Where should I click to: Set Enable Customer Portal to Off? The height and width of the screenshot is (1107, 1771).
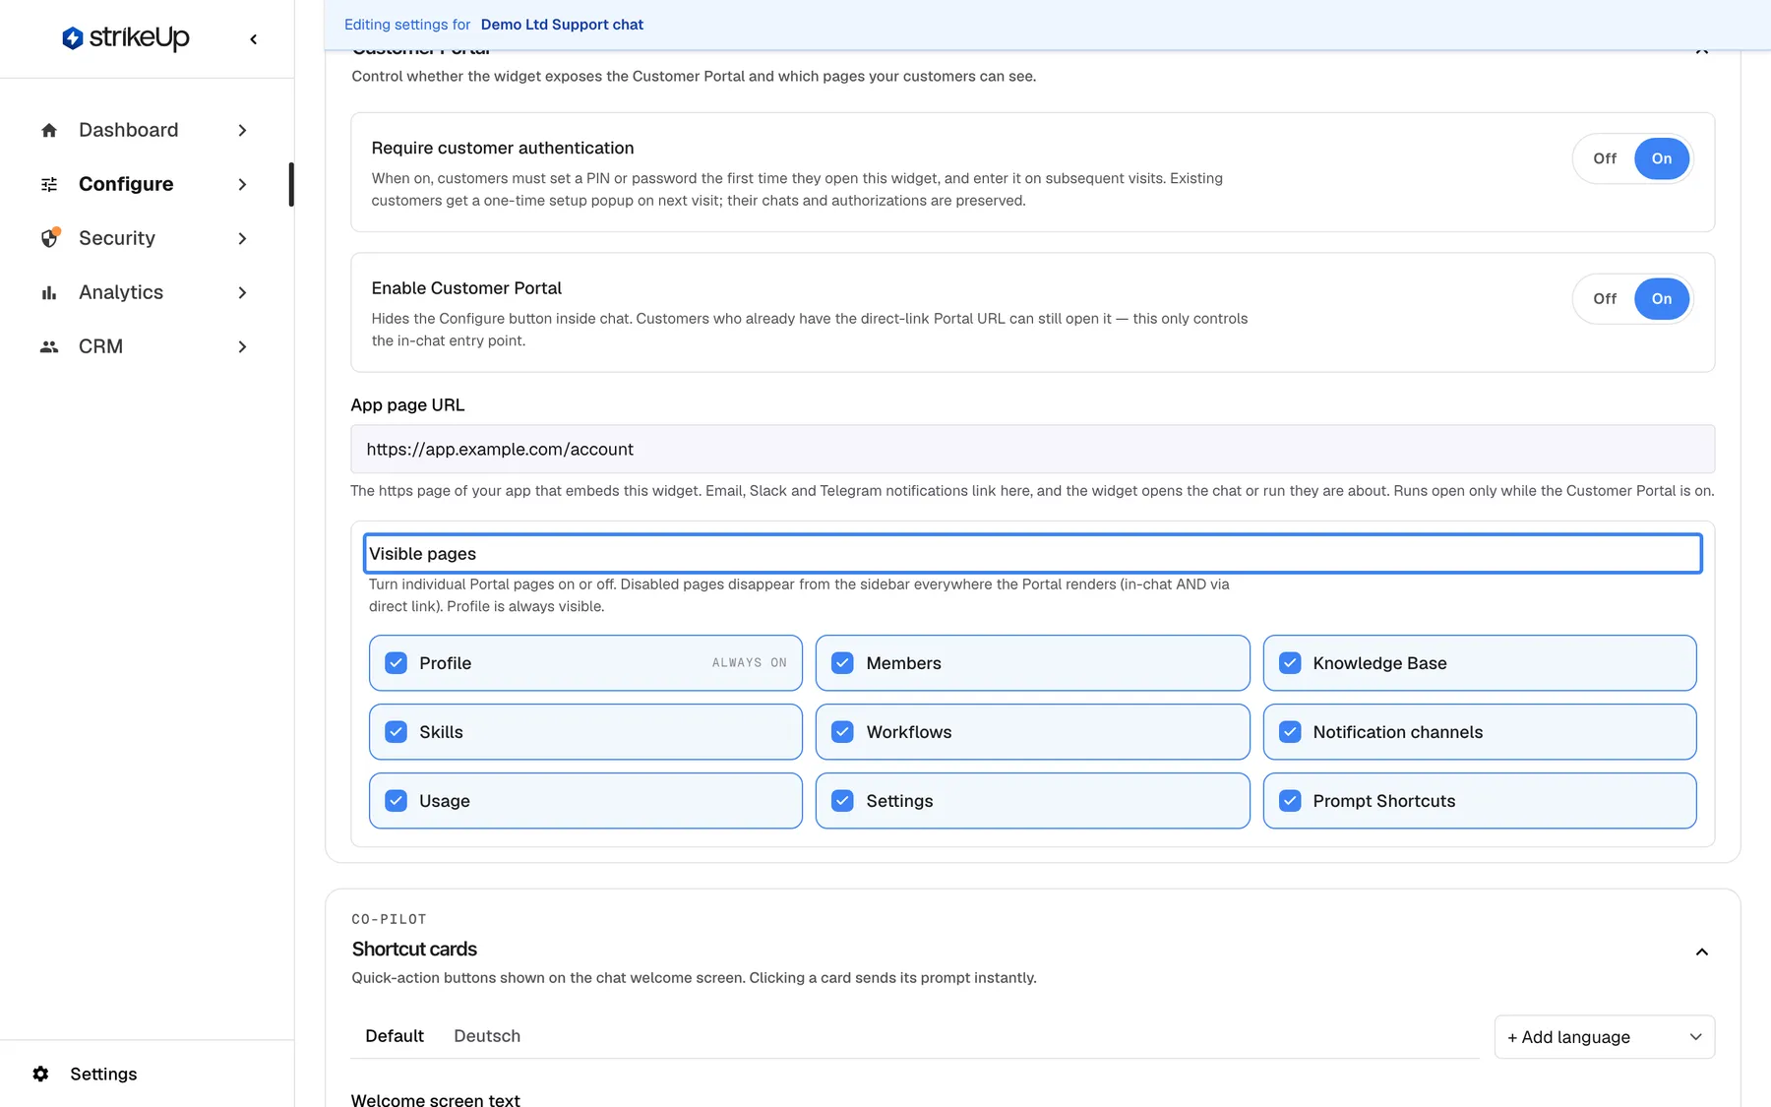pyautogui.click(x=1605, y=299)
